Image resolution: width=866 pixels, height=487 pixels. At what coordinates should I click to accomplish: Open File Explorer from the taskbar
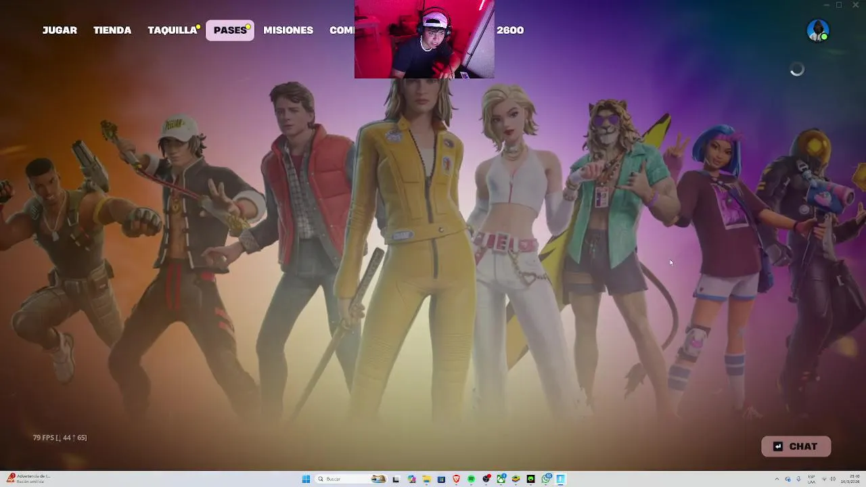(426, 479)
